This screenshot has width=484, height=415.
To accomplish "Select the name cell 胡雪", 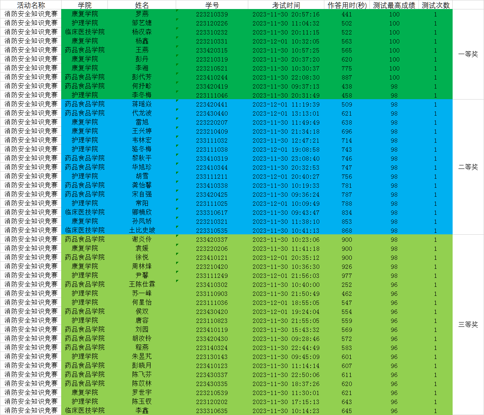I will point(142,176).
